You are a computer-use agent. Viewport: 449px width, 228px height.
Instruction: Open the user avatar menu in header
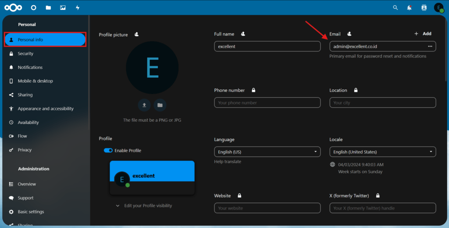pyautogui.click(x=438, y=7)
